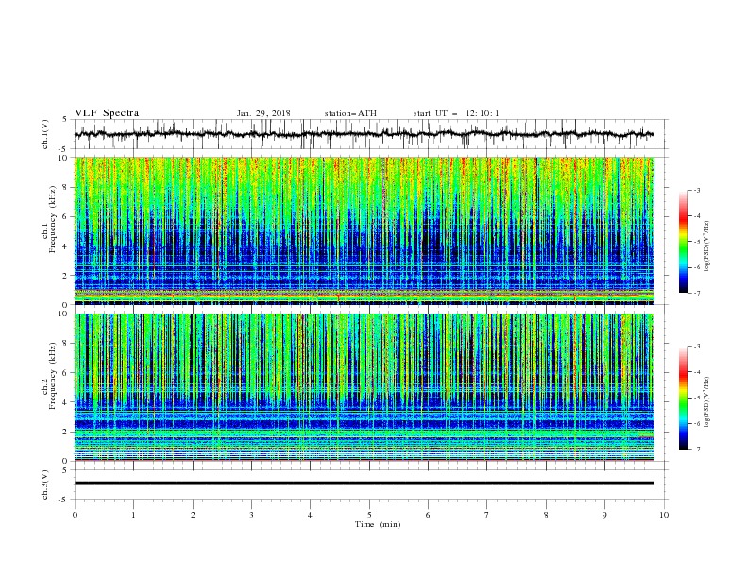Click time axis tick label "0"

click(75, 515)
